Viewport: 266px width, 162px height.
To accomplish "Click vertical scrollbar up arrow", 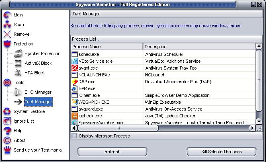I will [x=259, y=46].
